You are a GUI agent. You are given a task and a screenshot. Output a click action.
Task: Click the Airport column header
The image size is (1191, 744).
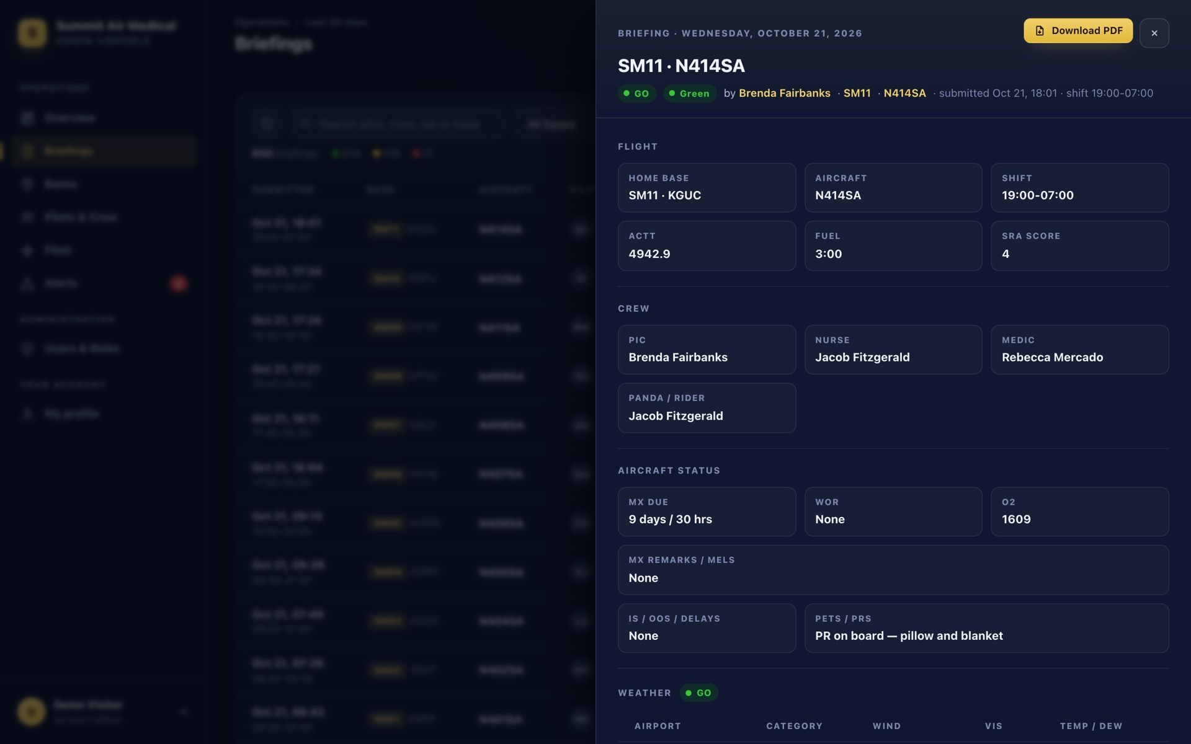pos(658,726)
